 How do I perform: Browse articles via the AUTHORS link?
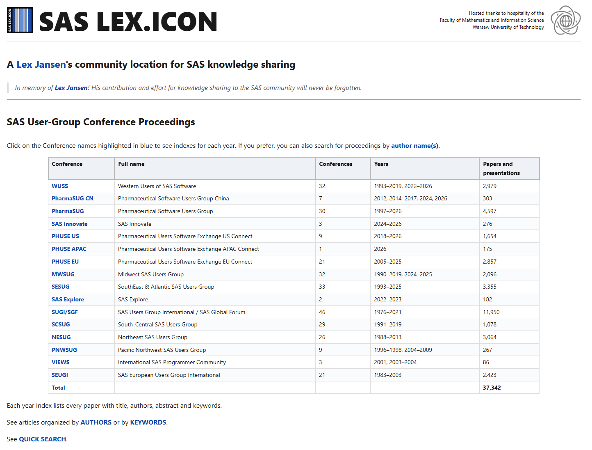tap(96, 422)
